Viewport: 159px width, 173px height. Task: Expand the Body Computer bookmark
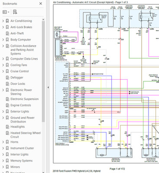point(3,40)
